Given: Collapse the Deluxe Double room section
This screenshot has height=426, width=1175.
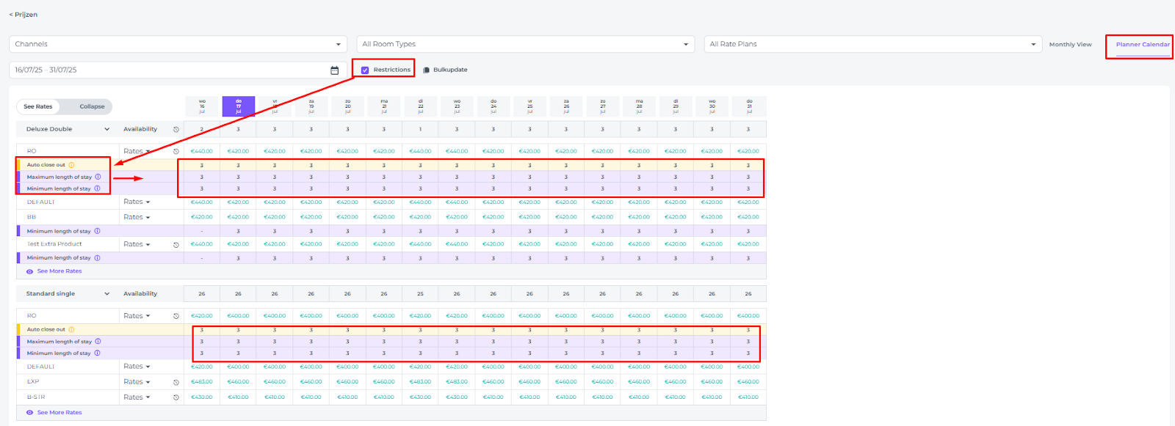Looking at the screenshot, I should 107,130.
